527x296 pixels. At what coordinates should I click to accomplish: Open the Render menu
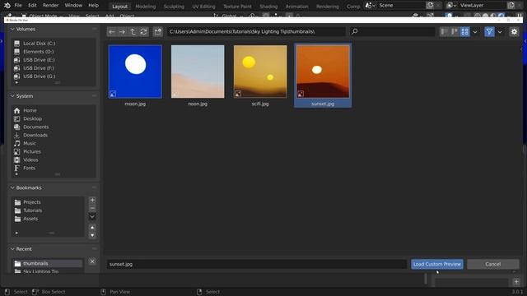click(x=50, y=6)
